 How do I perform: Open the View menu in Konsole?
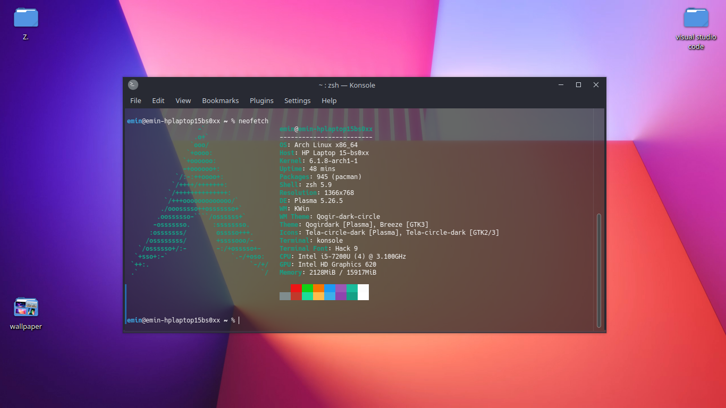pyautogui.click(x=183, y=100)
